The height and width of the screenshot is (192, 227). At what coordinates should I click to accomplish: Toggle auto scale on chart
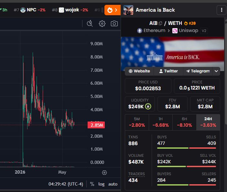coord(113,184)
